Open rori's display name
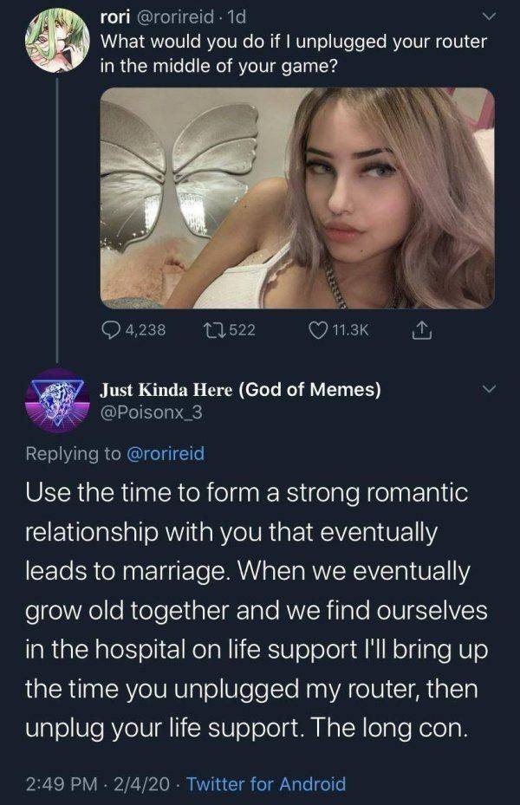The image size is (520, 805). tap(114, 17)
